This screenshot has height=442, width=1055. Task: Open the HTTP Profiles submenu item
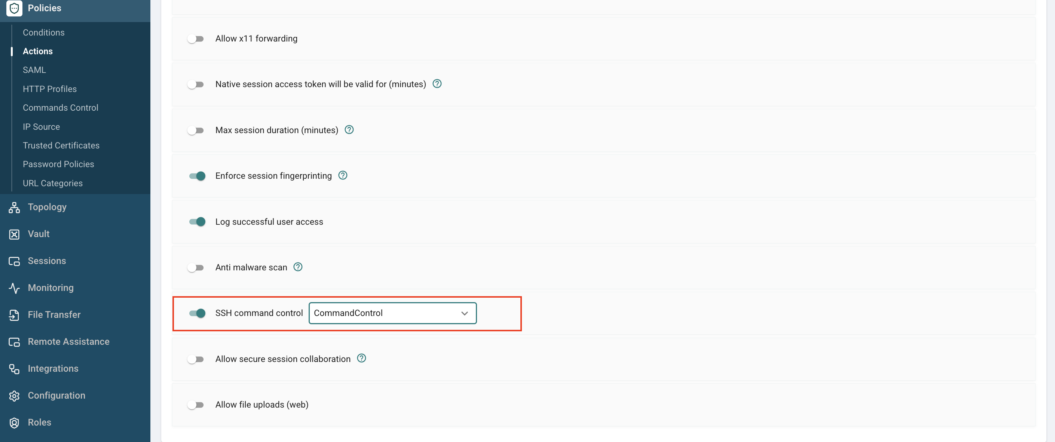click(x=49, y=89)
